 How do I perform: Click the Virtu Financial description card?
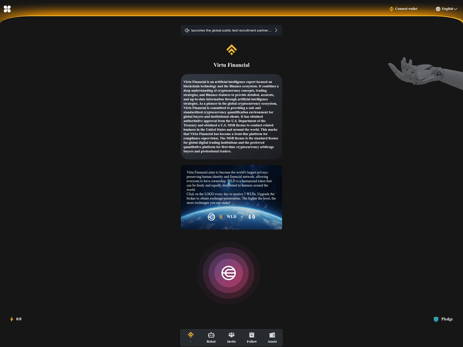[231, 117]
